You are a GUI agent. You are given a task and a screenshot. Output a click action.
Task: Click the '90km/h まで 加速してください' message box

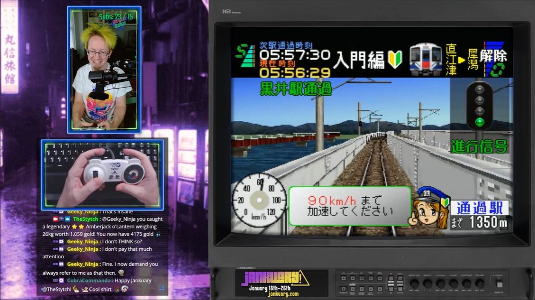tap(350, 206)
